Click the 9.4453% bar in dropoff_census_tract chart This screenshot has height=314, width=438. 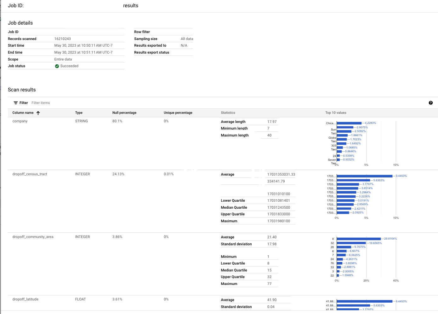(x=364, y=176)
